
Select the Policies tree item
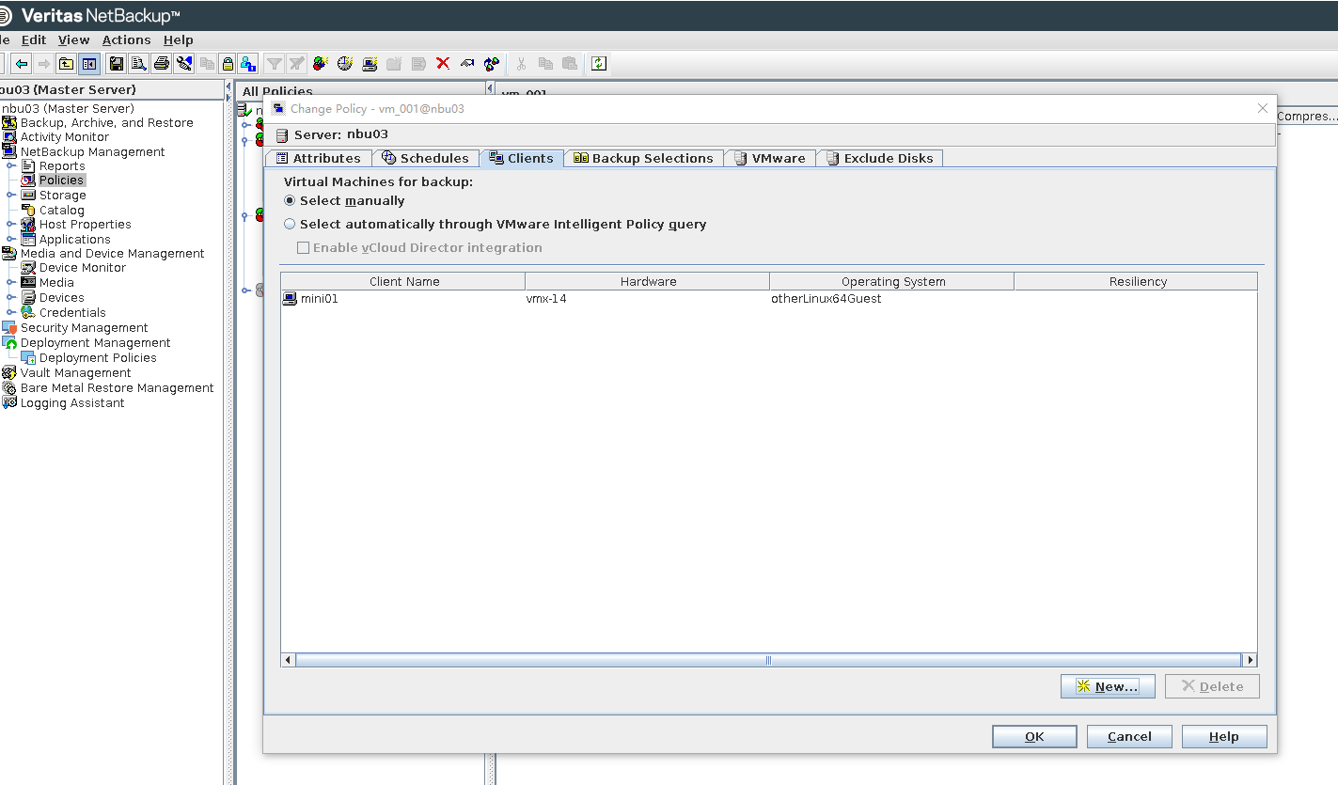click(x=62, y=181)
